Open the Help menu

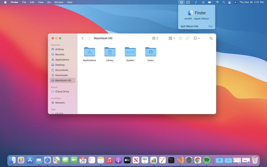70,2
